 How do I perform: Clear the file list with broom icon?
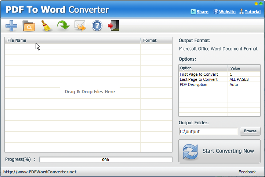tap(46, 26)
